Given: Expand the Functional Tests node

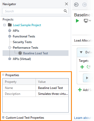Looking at the screenshot, I should pos(10,36).
